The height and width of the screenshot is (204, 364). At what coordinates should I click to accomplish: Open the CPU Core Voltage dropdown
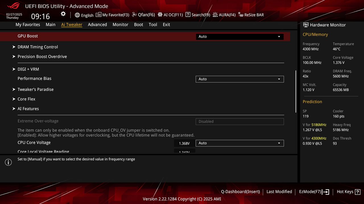pos(240,143)
